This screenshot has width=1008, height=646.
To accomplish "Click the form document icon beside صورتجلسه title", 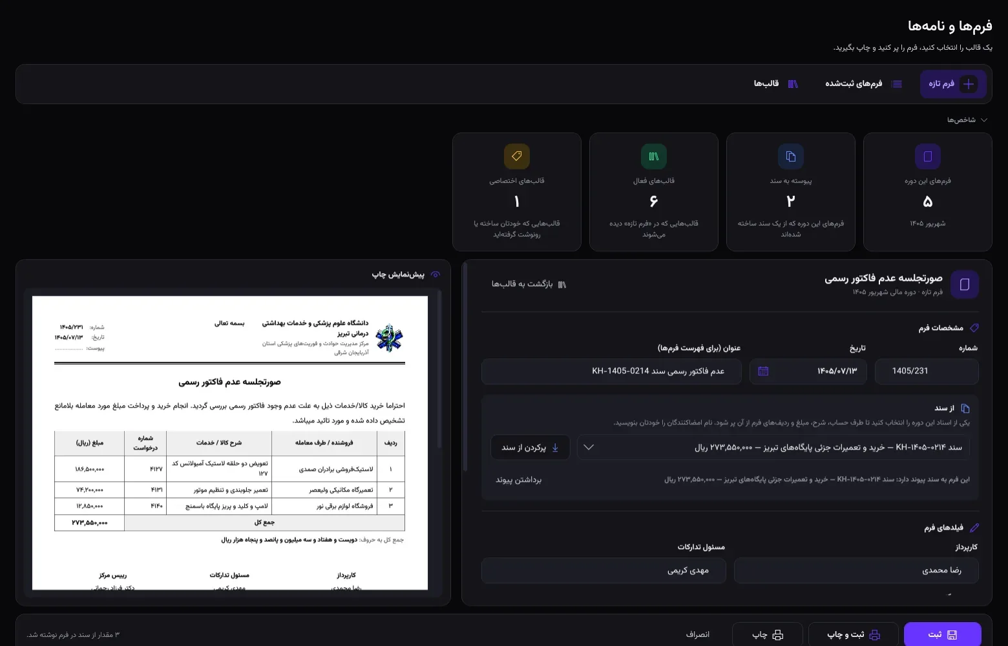I will (x=965, y=285).
